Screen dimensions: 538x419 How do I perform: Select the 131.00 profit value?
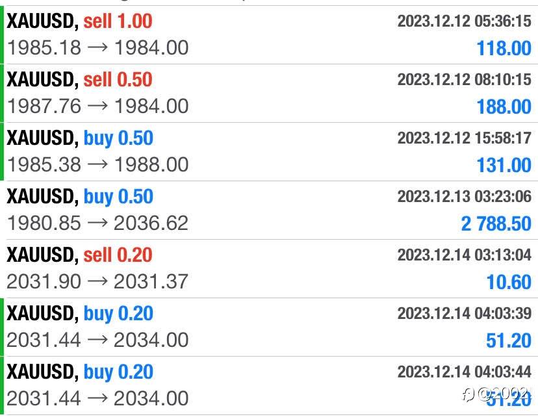coord(504,165)
